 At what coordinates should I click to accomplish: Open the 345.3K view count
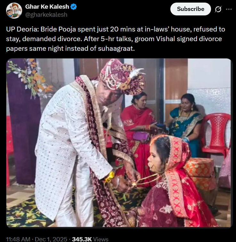[x=82, y=239]
